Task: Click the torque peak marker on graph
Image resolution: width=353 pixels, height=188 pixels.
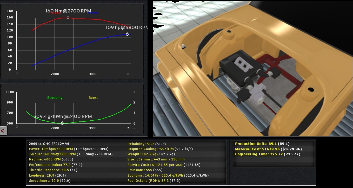Action: point(68,18)
